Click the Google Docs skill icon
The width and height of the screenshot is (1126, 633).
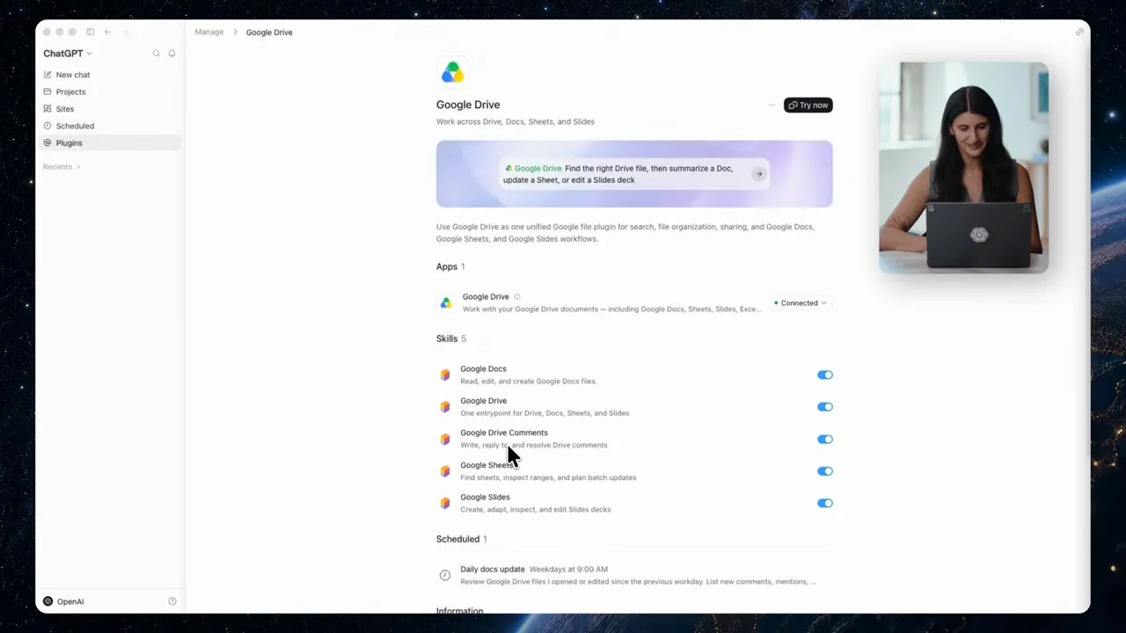point(445,375)
